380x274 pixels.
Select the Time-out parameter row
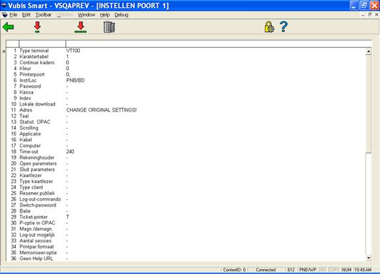tap(186, 151)
